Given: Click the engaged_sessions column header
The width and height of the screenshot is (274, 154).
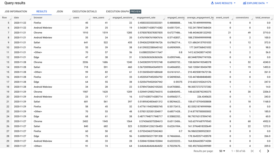Looking at the screenshot, I should click(122, 18).
